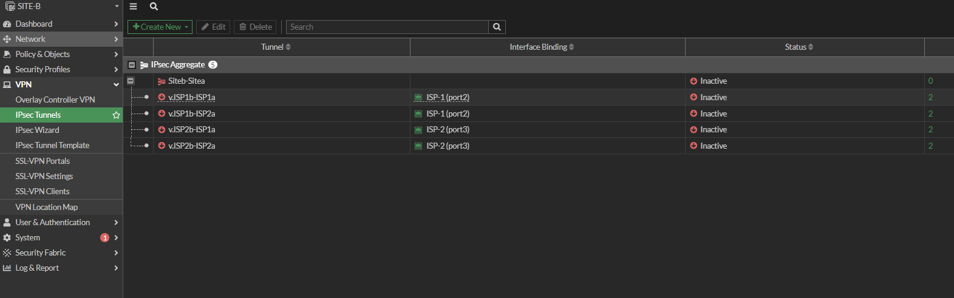Toggle favorite star on IPsec Tunnels

116,115
